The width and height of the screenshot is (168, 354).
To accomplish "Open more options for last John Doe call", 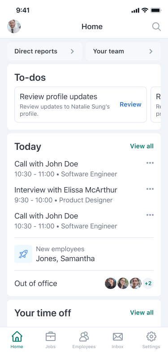I will 150,215.
